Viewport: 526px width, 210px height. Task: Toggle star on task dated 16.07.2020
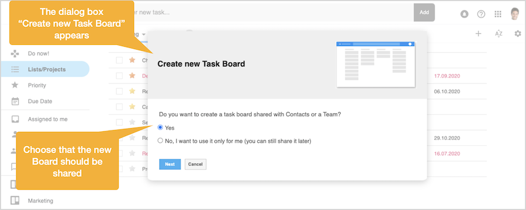132,153
